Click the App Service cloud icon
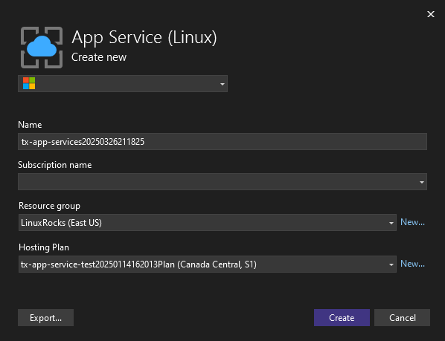 42,48
